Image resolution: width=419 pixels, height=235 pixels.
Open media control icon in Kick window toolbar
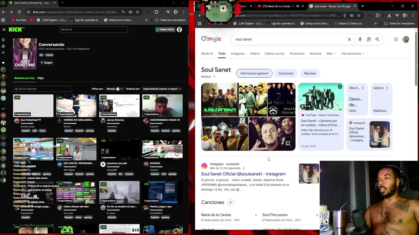[x=168, y=12]
